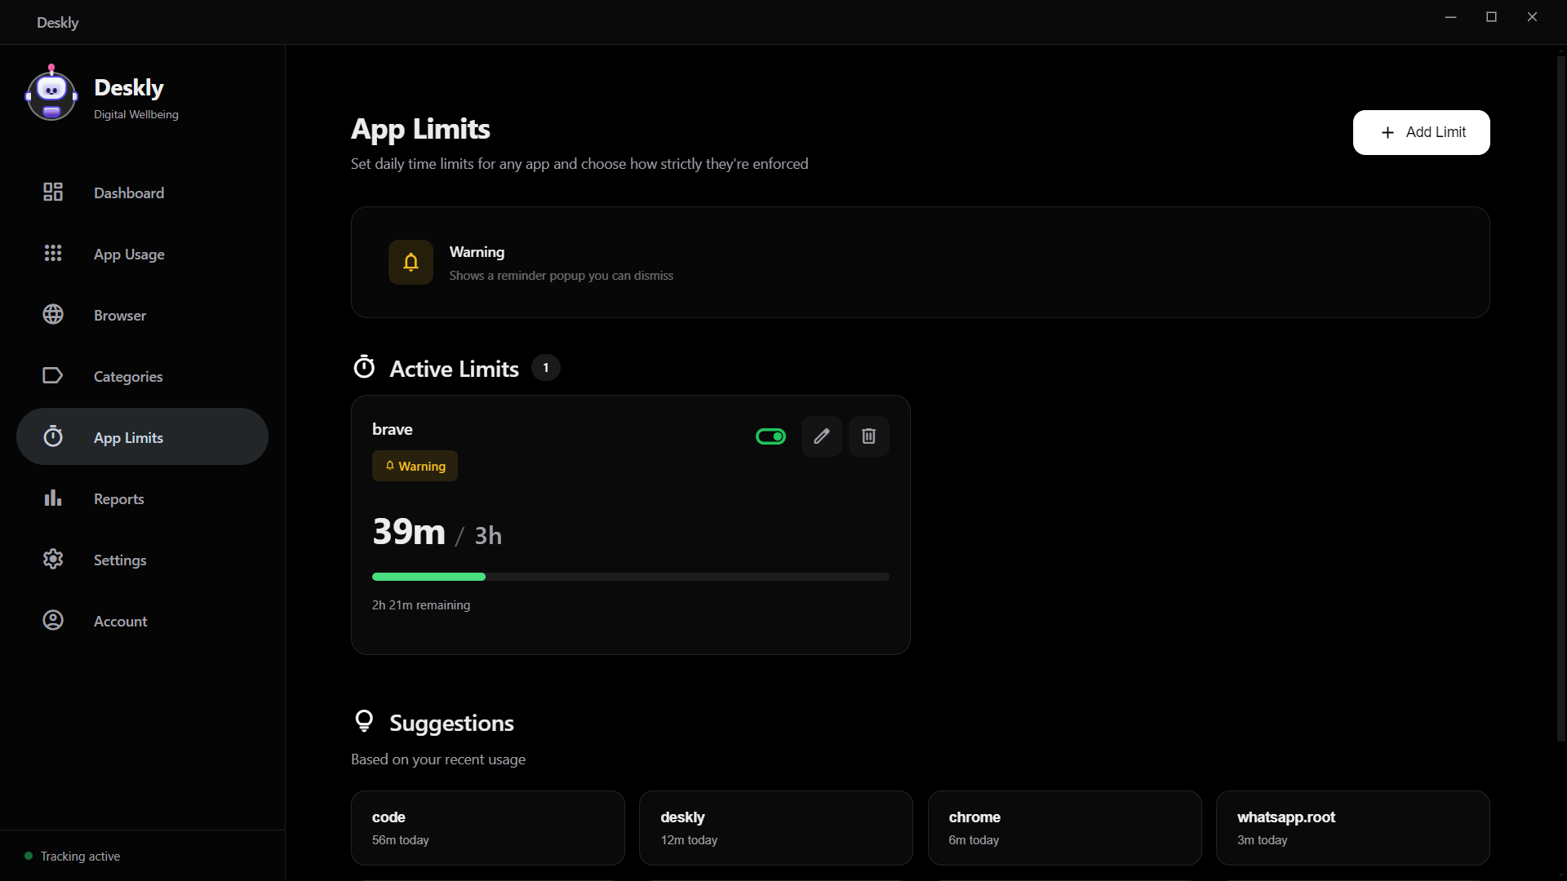Viewport: 1567px width, 881px height.
Task: Edit the brave limit with pencil icon
Action: click(x=821, y=436)
